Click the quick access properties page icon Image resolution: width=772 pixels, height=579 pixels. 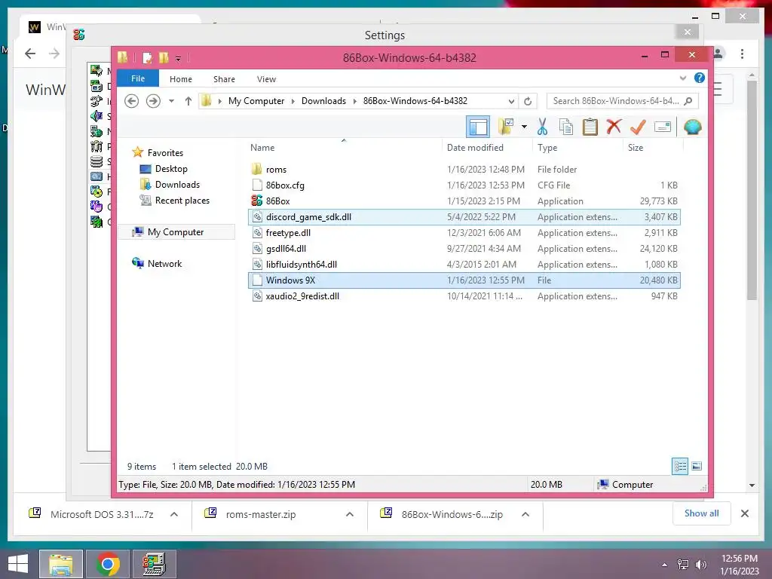pos(147,57)
